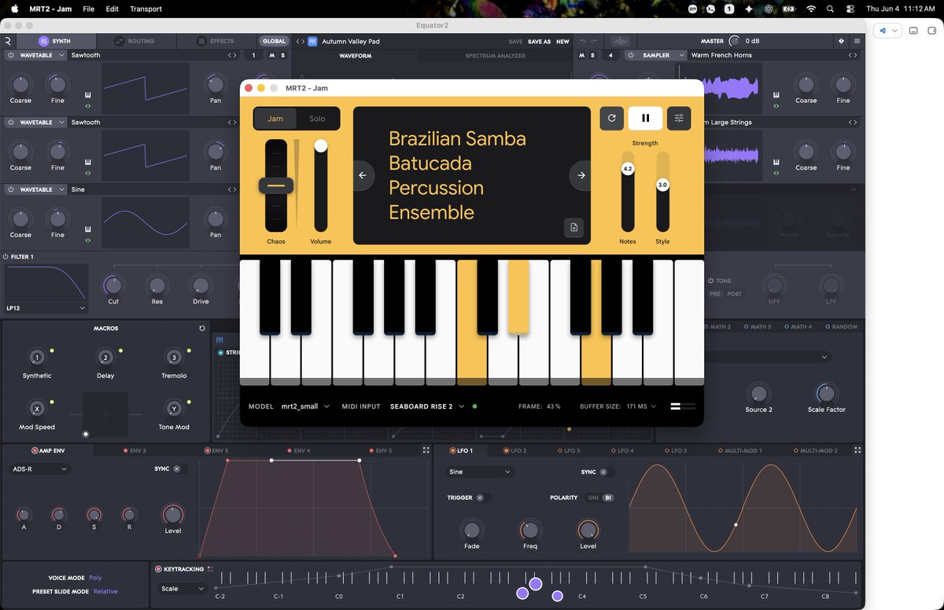Adjust the Volume slider handle
This screenshot has width=944, height=610.
[x=321, y=145]
